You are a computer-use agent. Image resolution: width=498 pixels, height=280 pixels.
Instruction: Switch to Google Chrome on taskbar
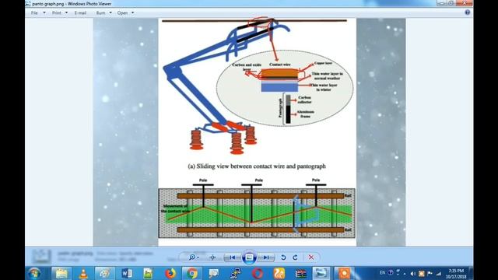pos(191,273)
